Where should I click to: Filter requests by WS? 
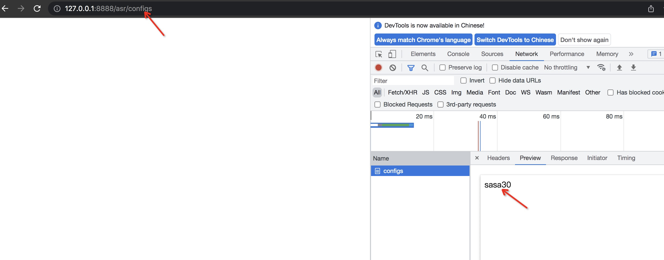tap(525, 92)
